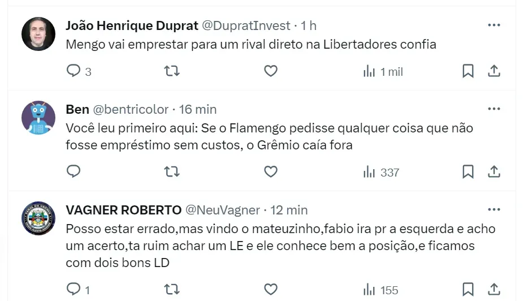Share VAGNER ROBERTO's tweet
Screen dimensions: 528x301
pyautogui.click(x=494, y=290)
